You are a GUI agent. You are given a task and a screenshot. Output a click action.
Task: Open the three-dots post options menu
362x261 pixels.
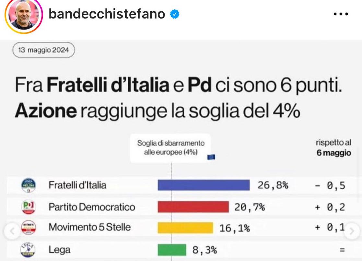pos(341,14)
